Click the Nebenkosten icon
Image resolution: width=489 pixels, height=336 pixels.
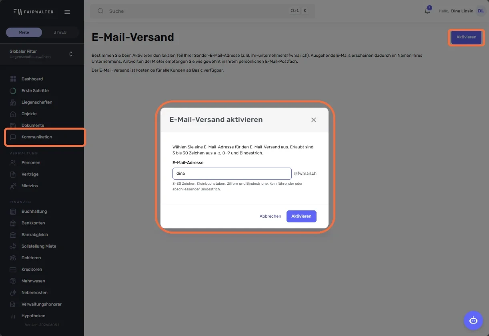tap(13, 292)
